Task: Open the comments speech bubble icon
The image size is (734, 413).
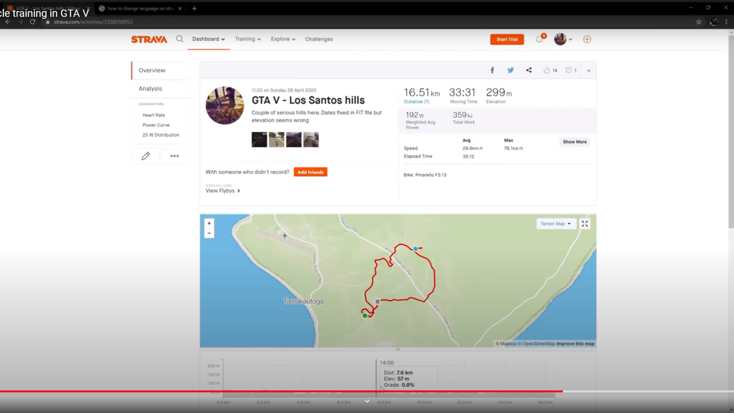Action: point(568,70)
